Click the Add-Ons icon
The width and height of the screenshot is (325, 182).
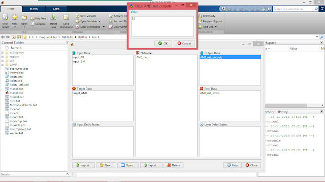[x=200, y=27]
